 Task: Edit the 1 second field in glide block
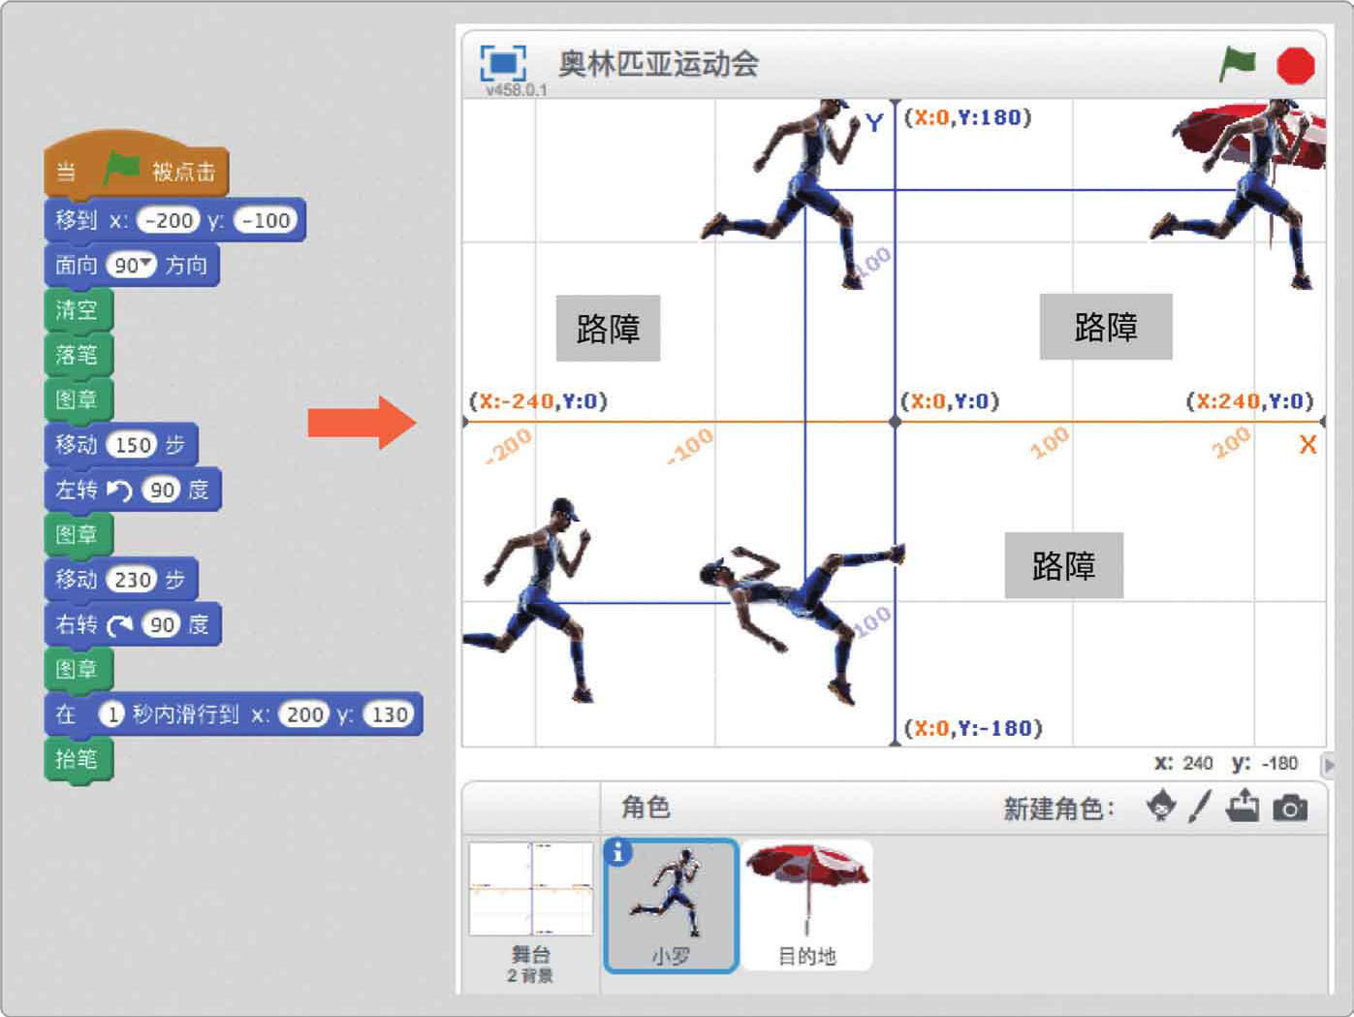pos(112,715)
